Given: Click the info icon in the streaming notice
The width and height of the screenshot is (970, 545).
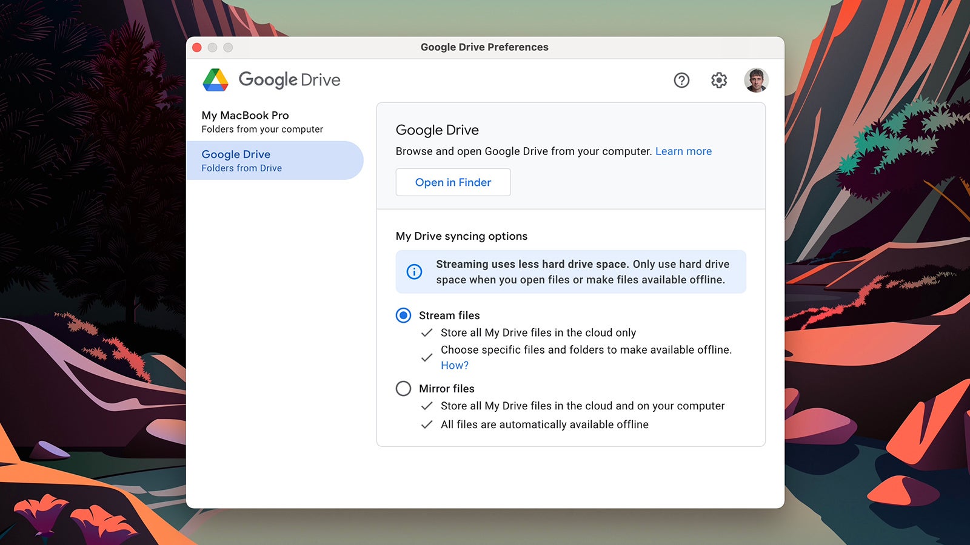Looking at the screenshot, I should pyautogui.click(x=415, y=272).
